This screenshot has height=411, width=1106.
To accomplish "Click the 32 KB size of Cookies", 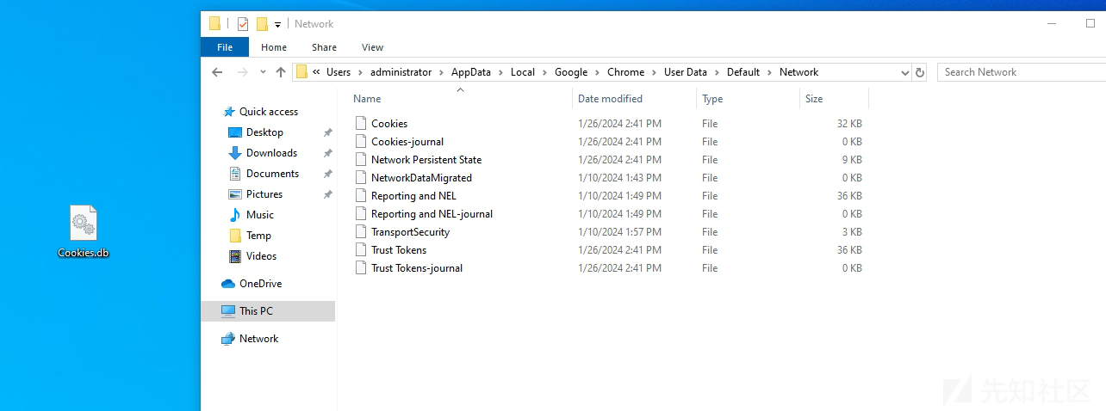I will (x=849, y=124).
